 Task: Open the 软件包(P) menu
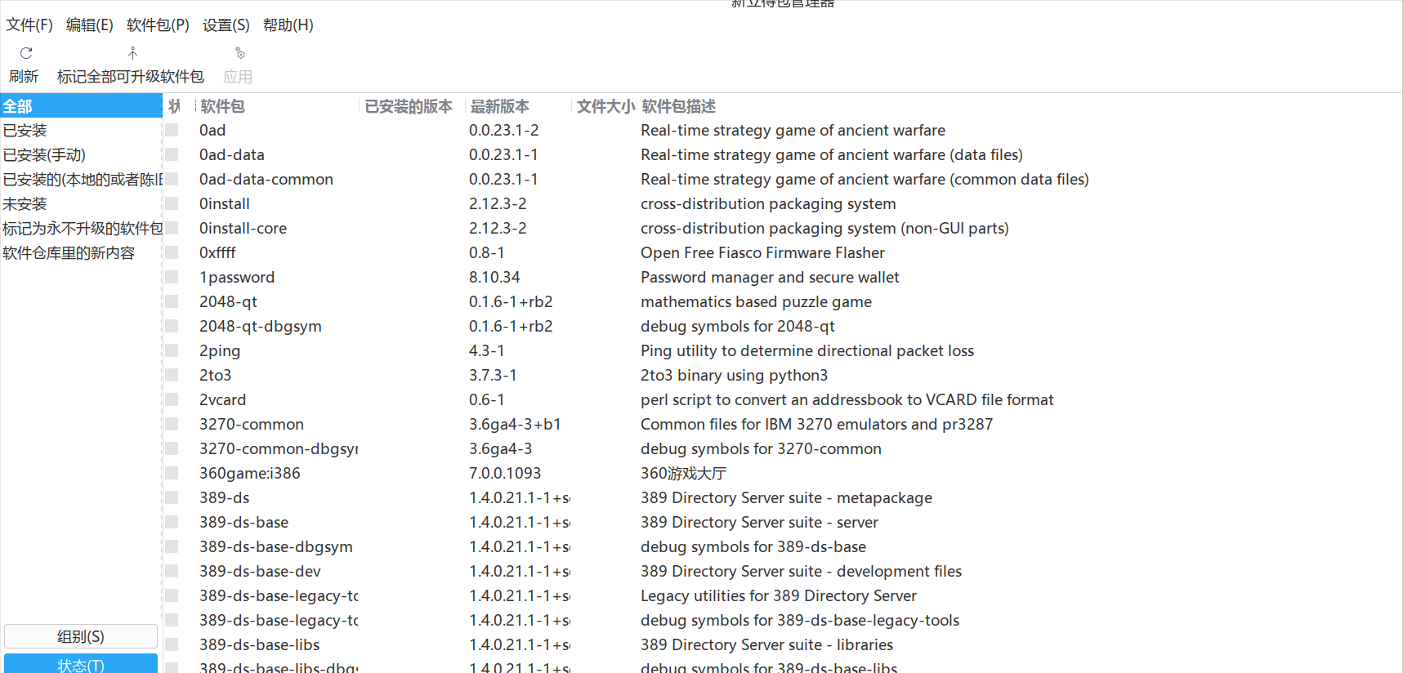158,25
